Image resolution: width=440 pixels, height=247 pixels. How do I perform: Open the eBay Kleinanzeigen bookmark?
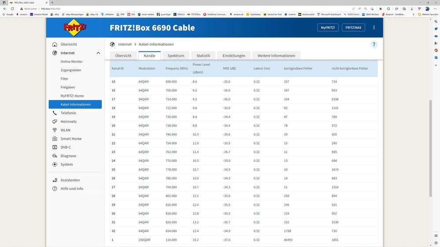(x=73, y=14)
